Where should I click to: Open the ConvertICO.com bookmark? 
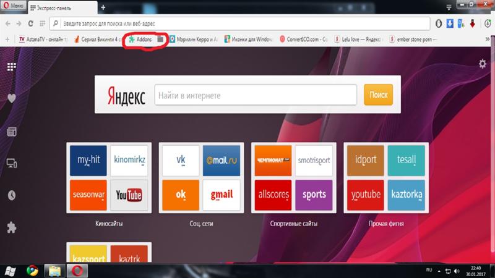(304, 40)
